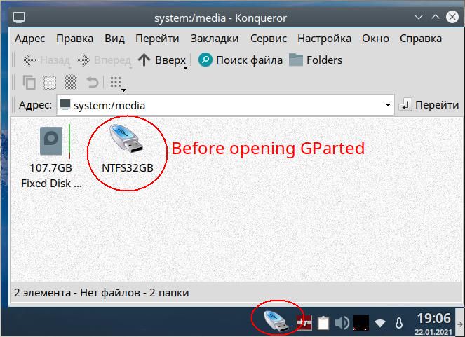Open the Настройка menu
The image size is (465, 337).
324,39
